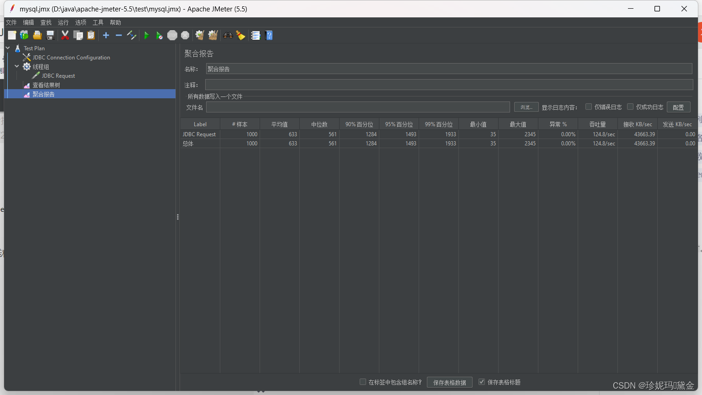Save the test plan with disk icon
This screenshot has width=702, height=395.
click(50, 35)
